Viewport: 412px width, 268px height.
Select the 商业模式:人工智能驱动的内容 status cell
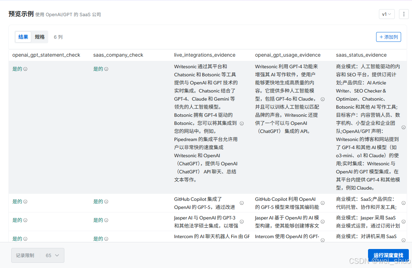(368, 127)
